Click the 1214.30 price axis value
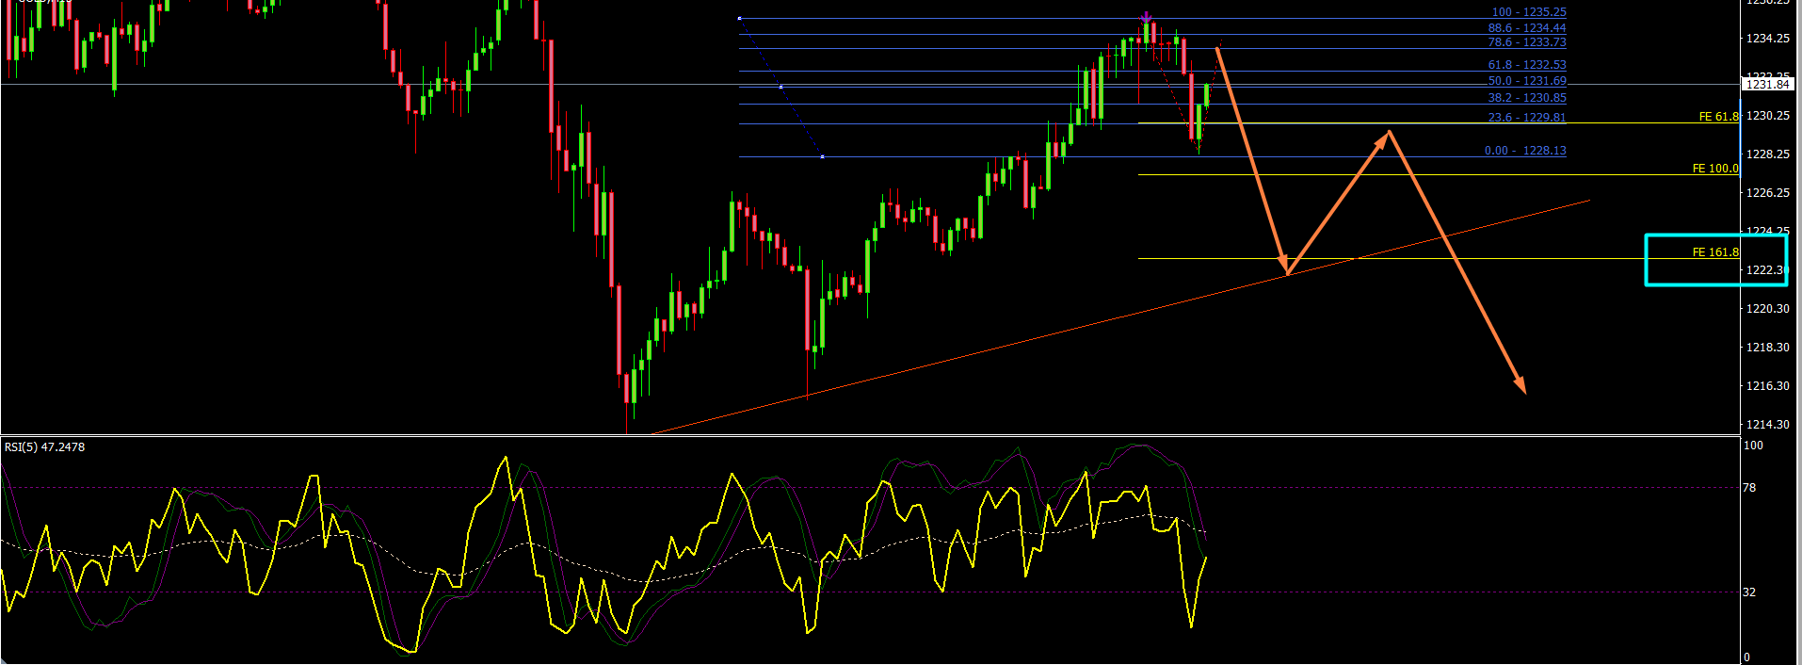 [1767, 425]
